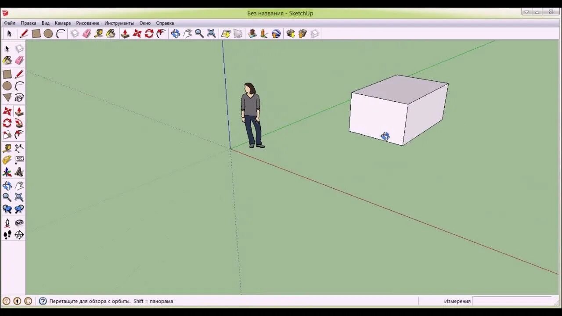
Task: Open the Файл menu
Action: 10,23
